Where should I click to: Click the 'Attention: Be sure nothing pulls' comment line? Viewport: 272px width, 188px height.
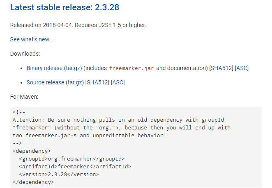(x=118, y=120)
